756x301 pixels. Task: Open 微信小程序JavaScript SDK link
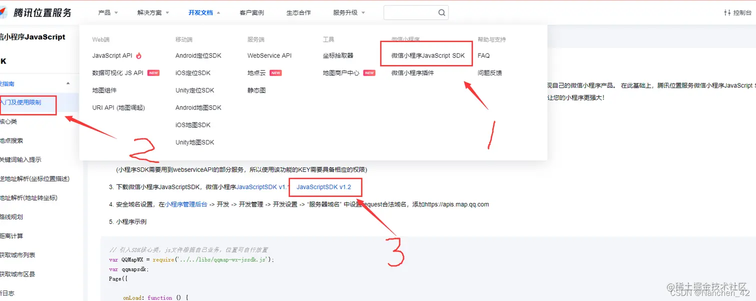pos(428,55)
